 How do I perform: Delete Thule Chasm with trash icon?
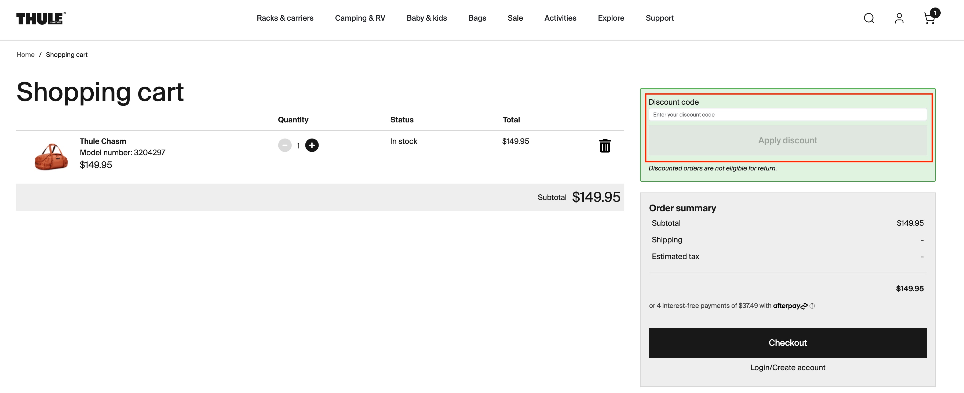coord(605,145)
